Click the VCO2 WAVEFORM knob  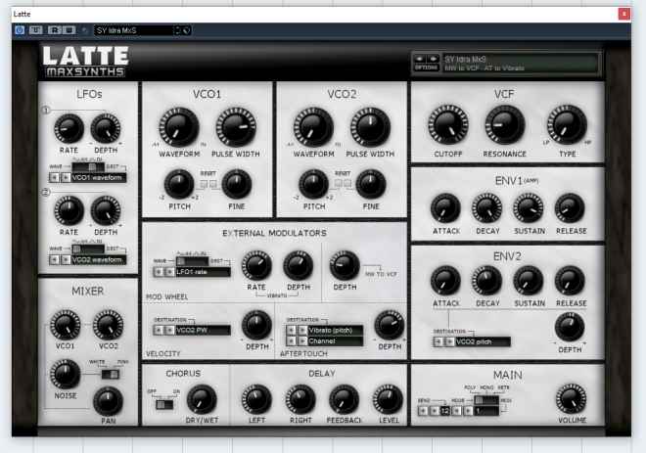coord(313,127)
